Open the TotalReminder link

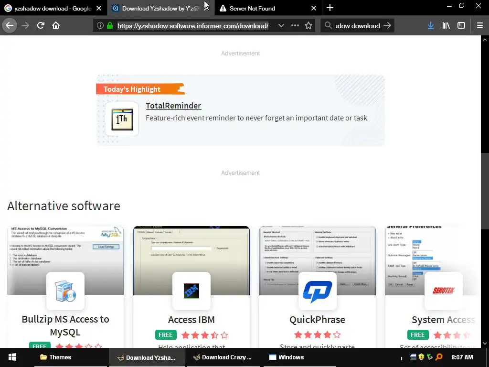(173, 106)
